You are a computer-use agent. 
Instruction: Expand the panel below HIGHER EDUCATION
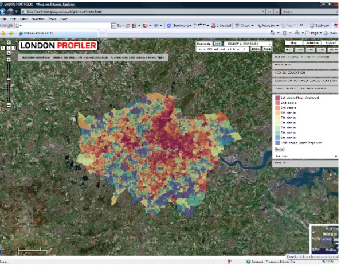(305, 81)
